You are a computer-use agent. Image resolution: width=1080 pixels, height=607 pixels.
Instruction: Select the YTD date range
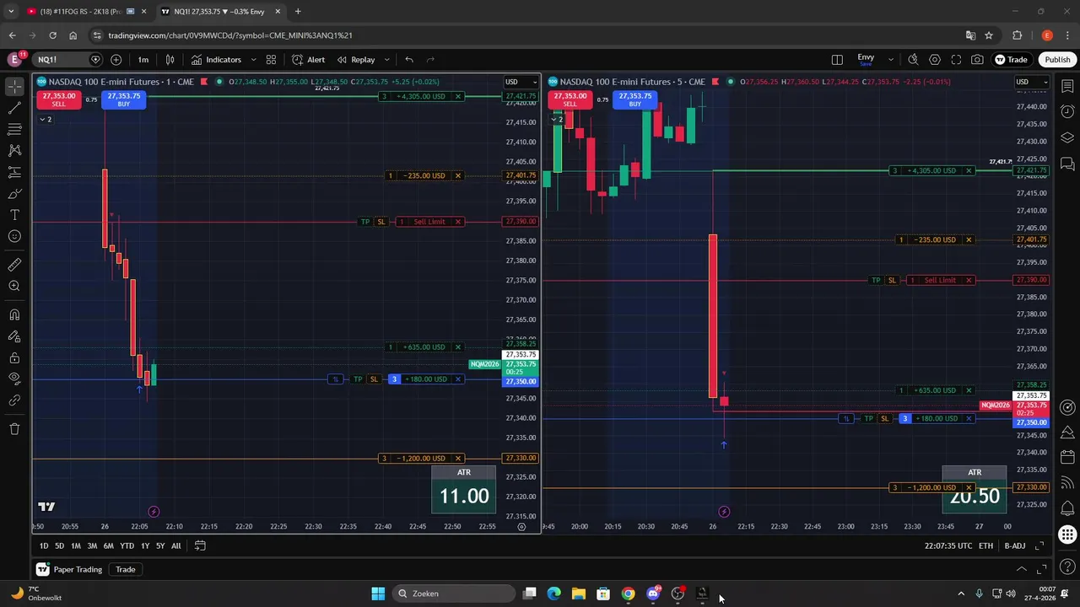click(x=127, y=545)
